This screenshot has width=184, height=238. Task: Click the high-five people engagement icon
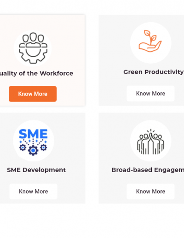(150, 142)
